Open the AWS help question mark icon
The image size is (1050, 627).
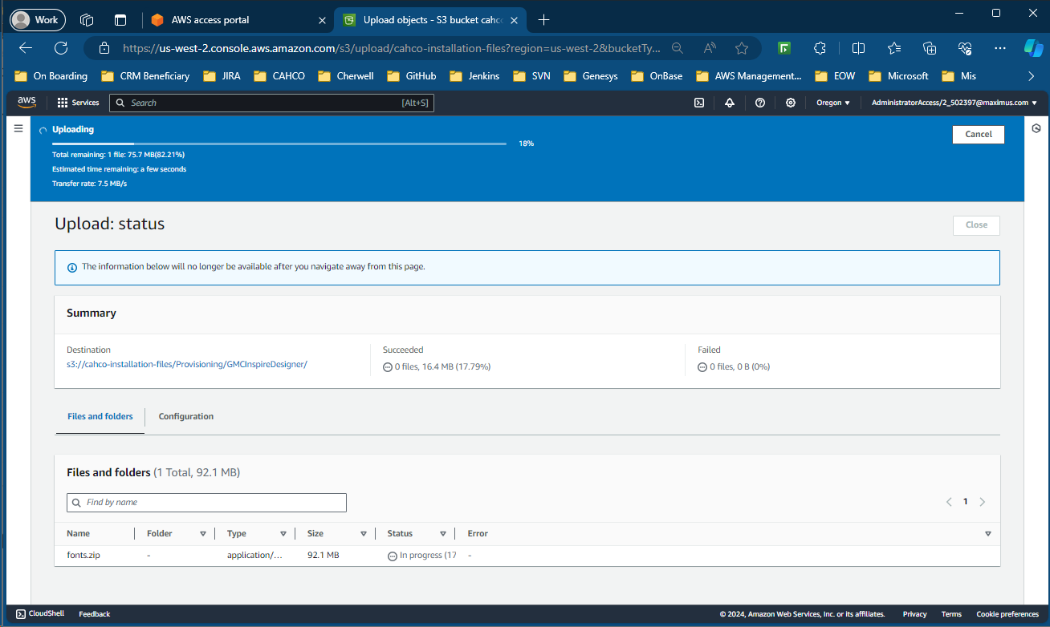(760, 103)
